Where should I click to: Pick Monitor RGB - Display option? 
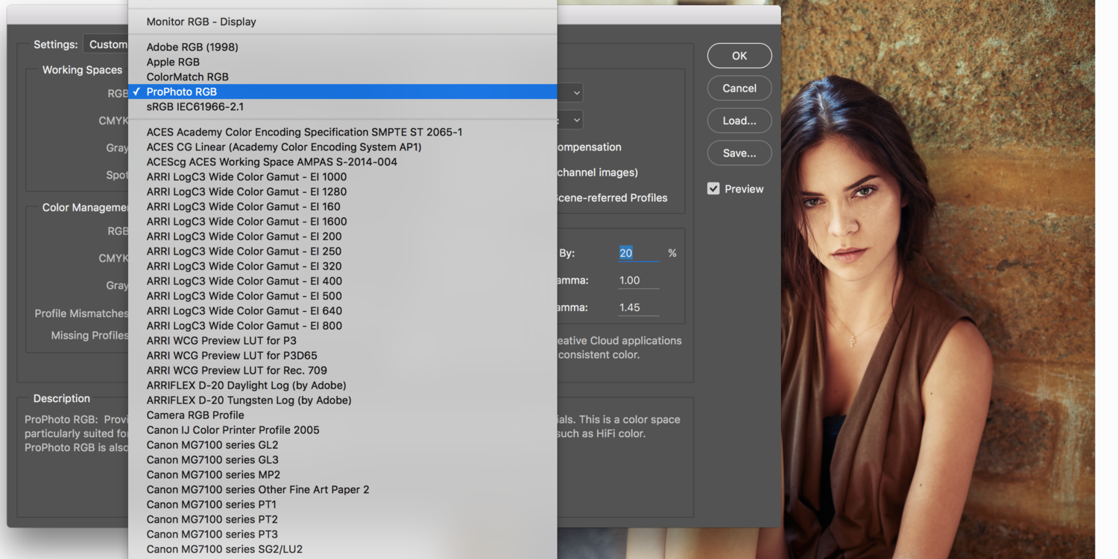201,22
